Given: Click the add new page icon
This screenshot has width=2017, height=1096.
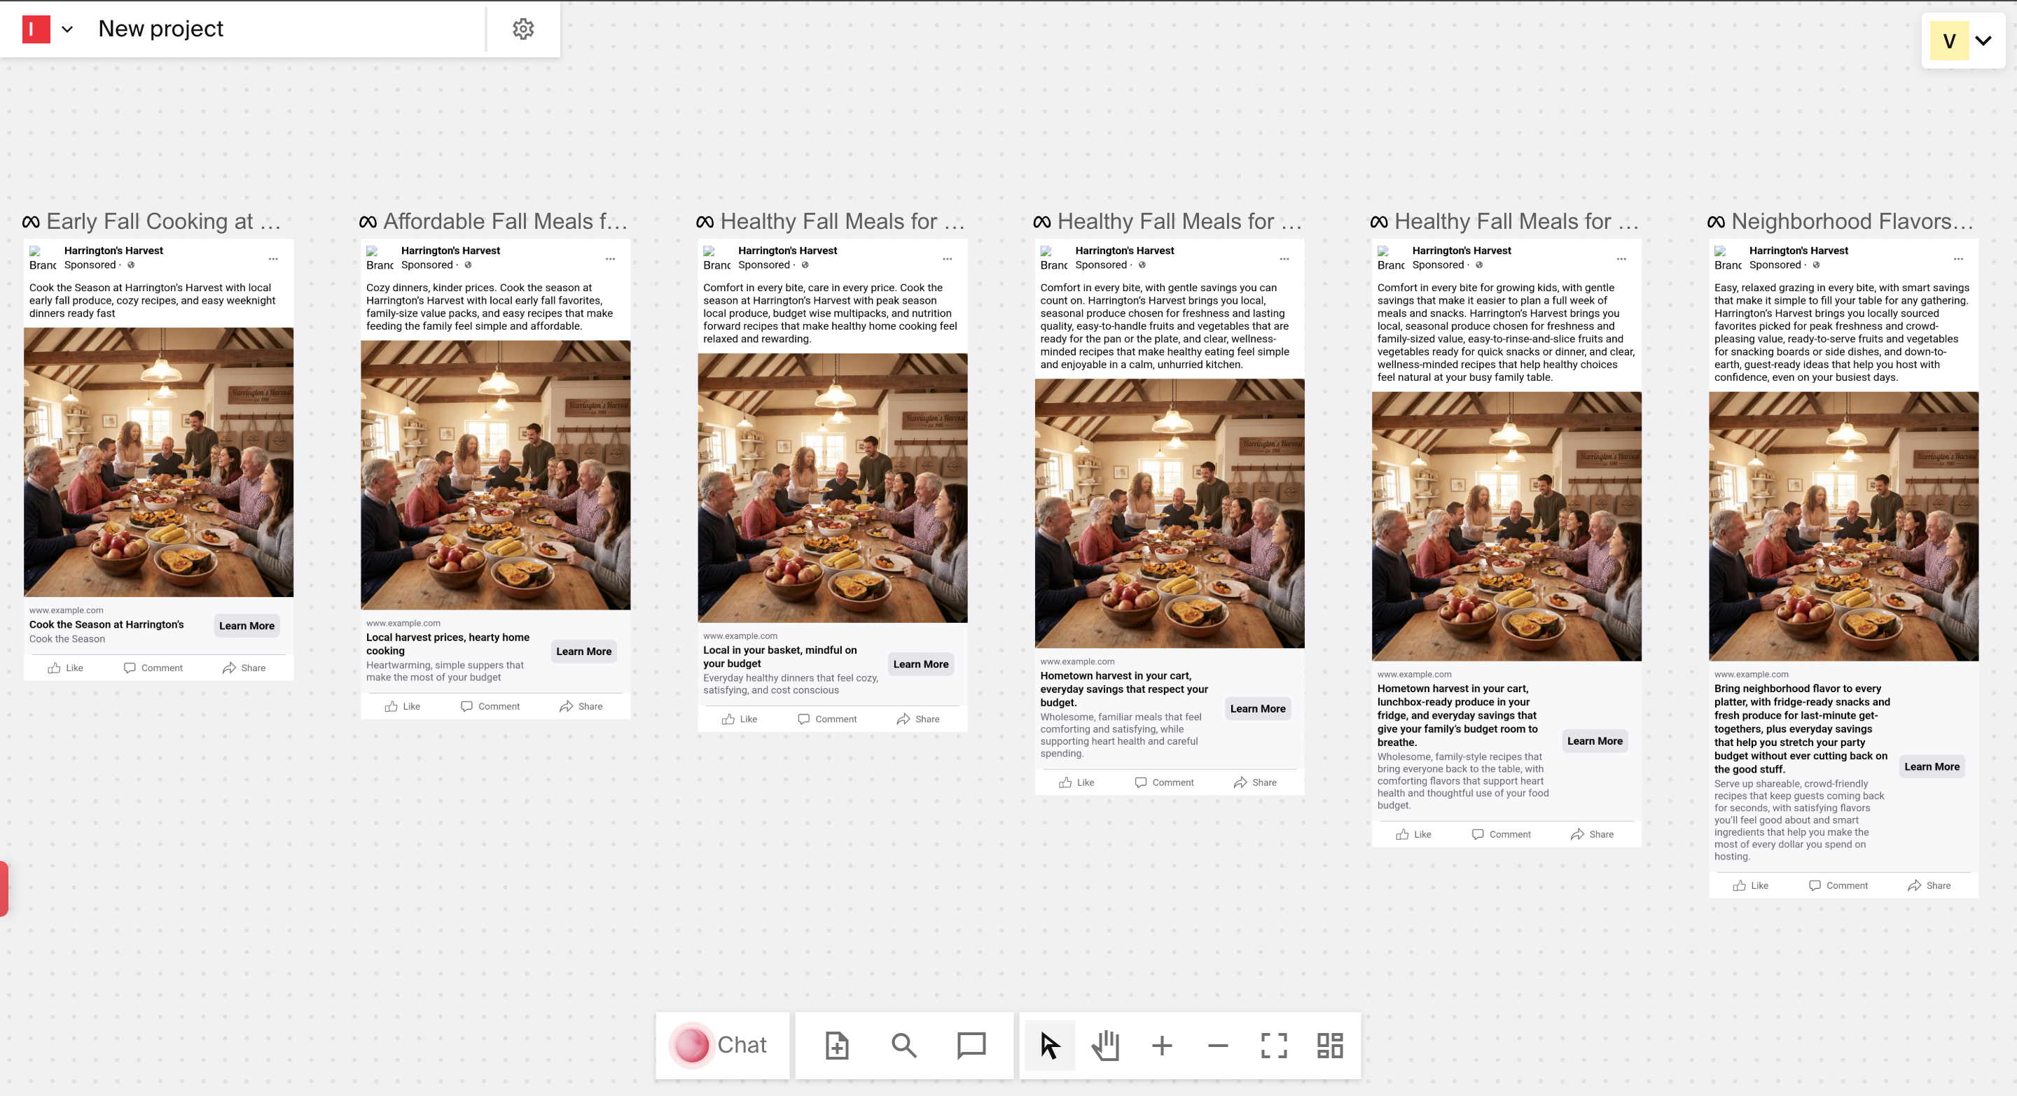Looking at the screenshot, I should pyautogui.click(x=837, y=1045).
